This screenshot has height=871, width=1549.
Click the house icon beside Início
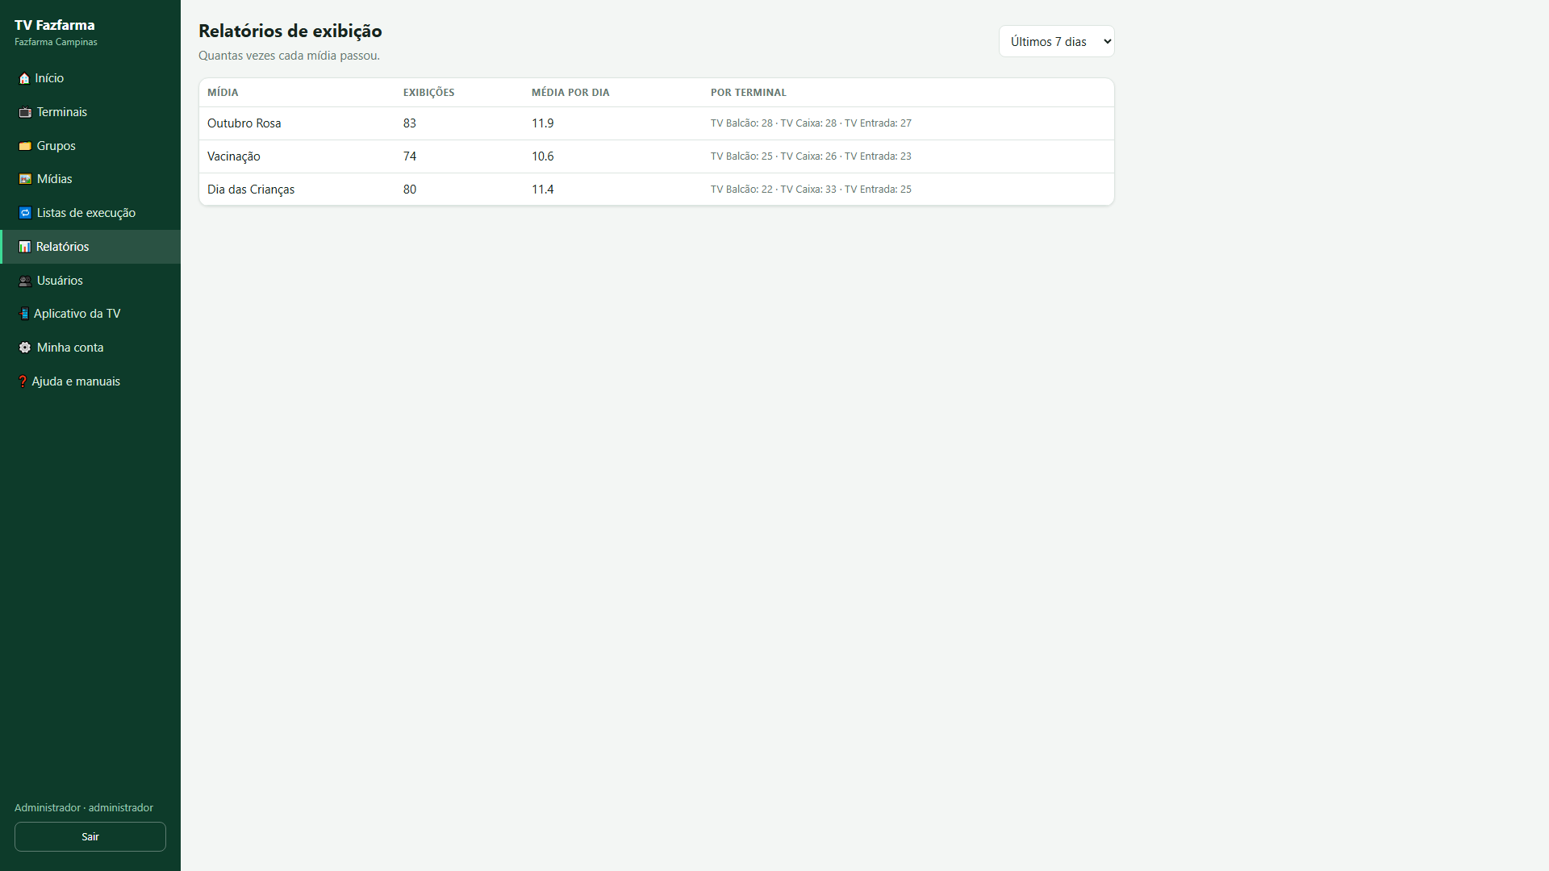click(24, 78)
